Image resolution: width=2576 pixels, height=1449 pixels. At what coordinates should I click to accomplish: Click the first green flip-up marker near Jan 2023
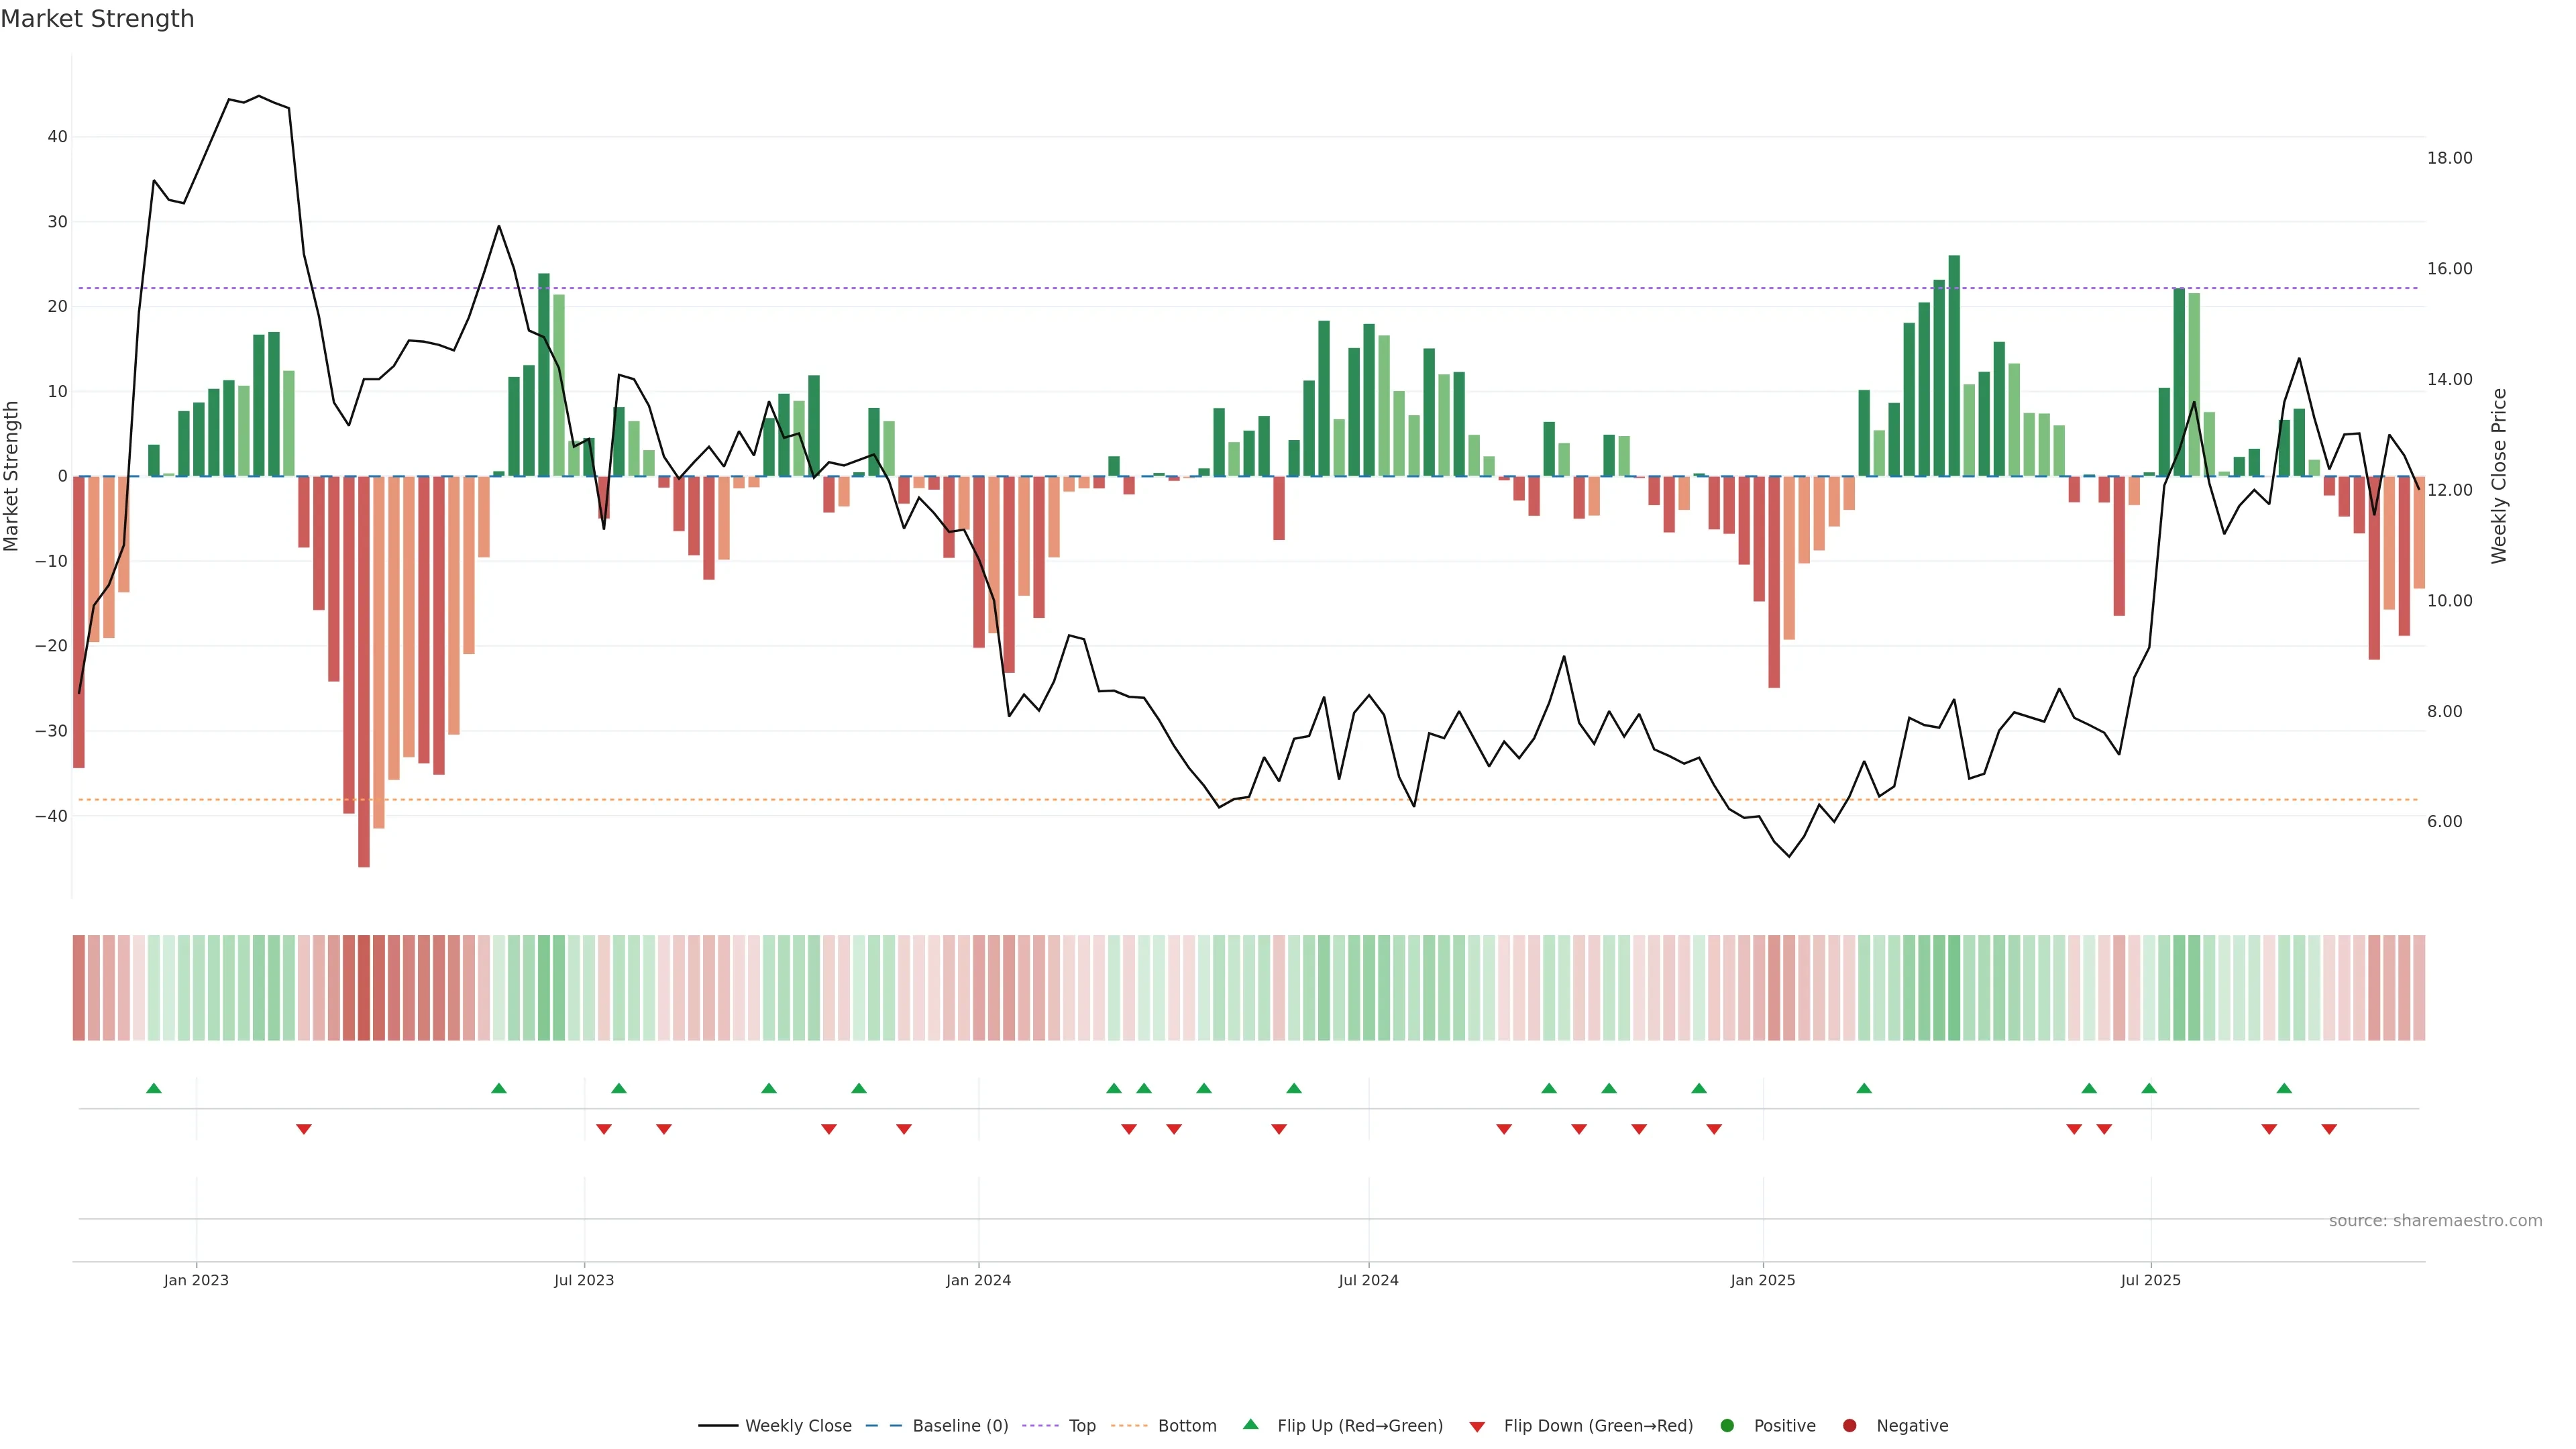click(x=154, y=1088)
